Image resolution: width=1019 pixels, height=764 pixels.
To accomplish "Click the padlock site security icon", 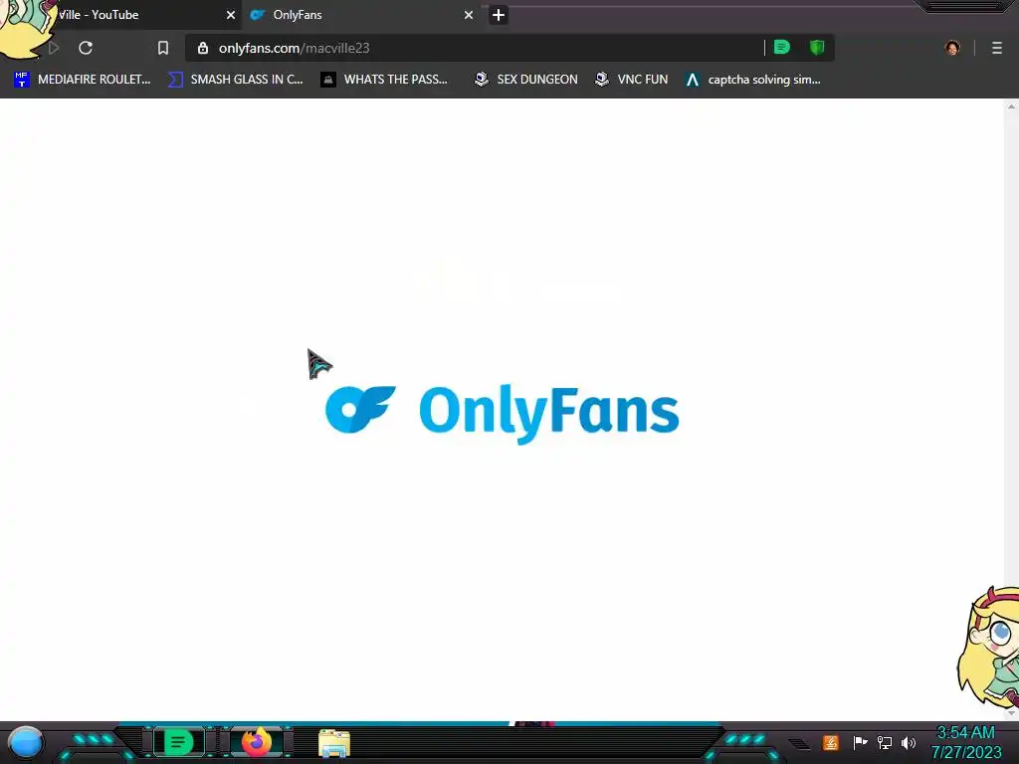I will coord(203,48).
